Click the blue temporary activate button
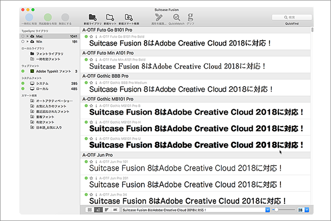 pyautogui.click(x=29, y=17)
